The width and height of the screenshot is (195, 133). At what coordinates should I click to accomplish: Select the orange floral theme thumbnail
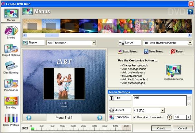[107, 26]
